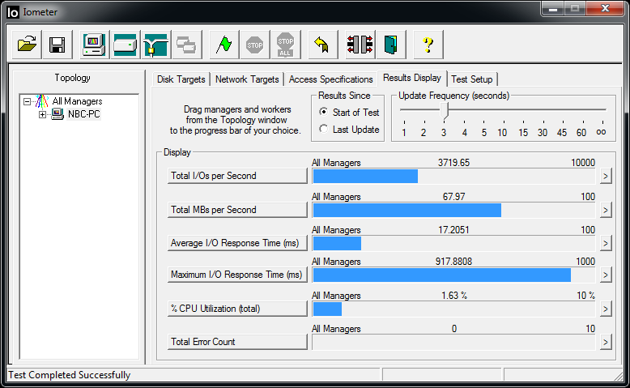The width and height of the screenshot is (630, 388).
Task: Disconnect the selected worker or manager
Action: [360, 45]
